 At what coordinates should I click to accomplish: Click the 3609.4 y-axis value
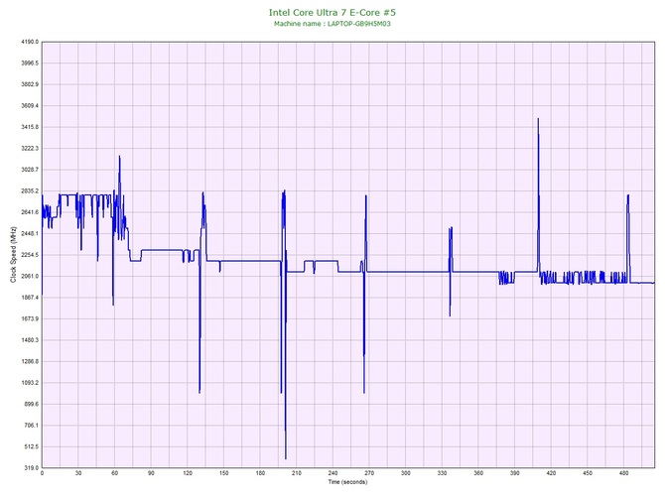coord(30,105)
